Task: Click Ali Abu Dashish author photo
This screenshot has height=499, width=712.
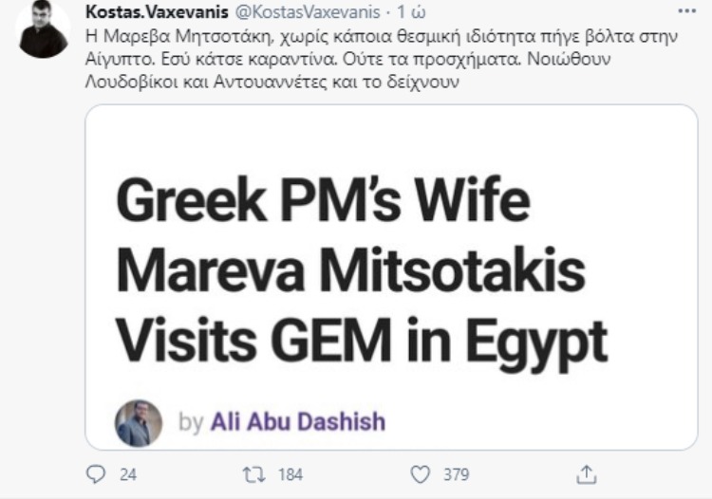Action: pyautogui.click(x=140, y=421)
